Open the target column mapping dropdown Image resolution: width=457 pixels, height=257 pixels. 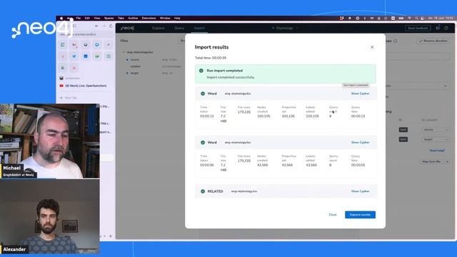point(436,140)
